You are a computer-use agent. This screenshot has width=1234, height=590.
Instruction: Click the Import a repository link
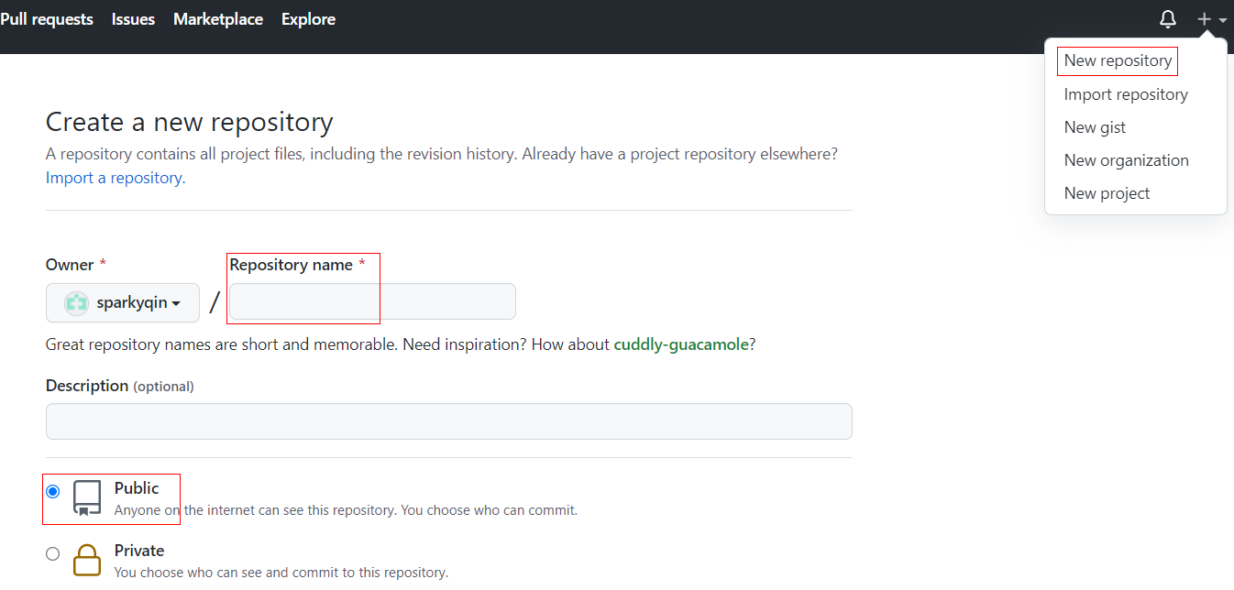[x=116, y=178]
